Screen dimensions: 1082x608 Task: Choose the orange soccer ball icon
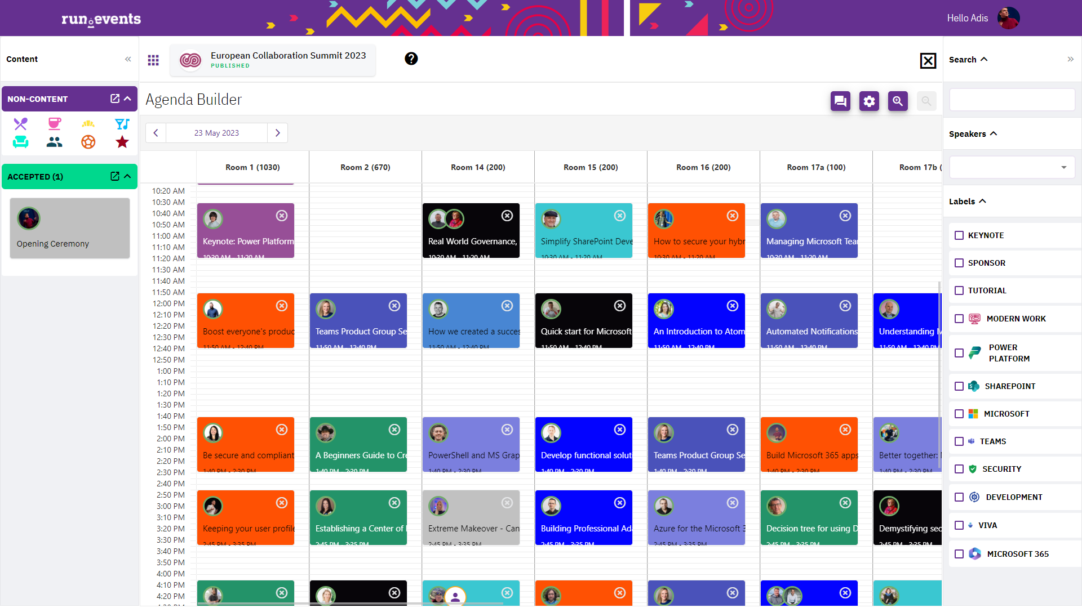click(88, 142)
